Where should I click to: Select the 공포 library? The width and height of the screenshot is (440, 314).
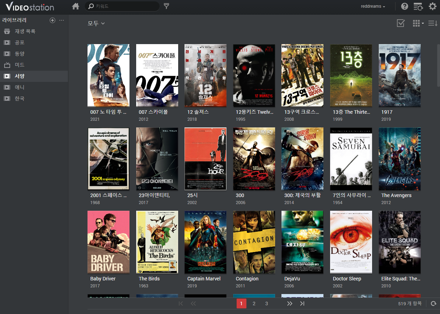point(34,43)
